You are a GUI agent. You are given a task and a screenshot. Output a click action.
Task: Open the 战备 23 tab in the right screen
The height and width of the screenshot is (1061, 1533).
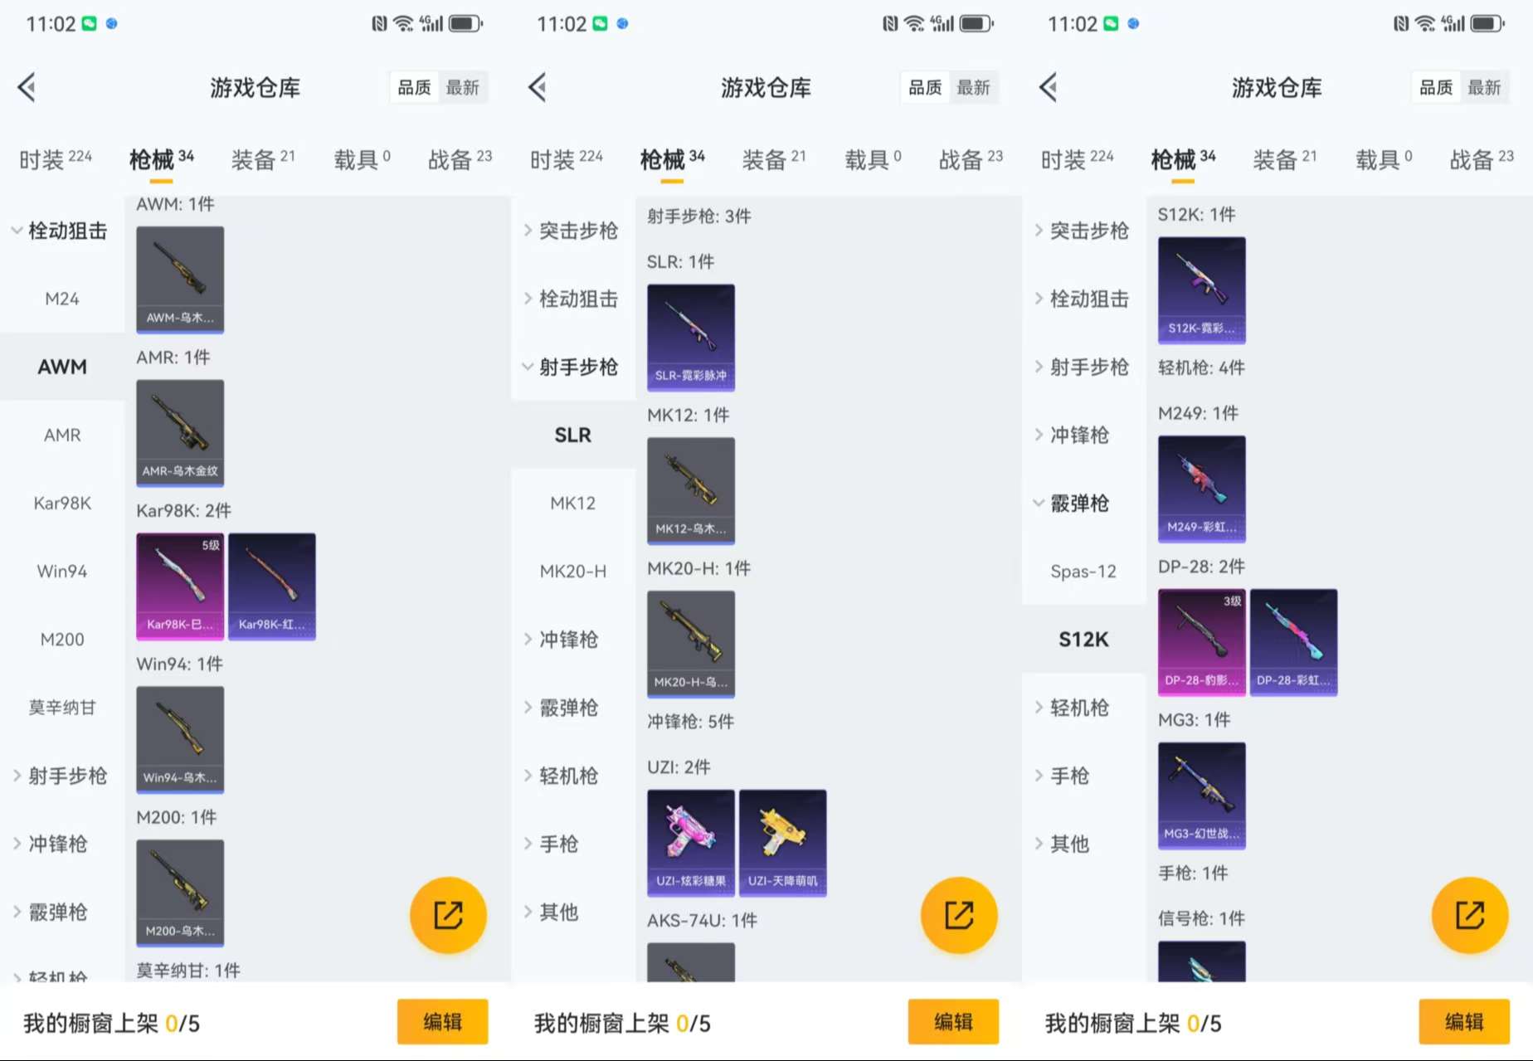[x=1482, y=159]
